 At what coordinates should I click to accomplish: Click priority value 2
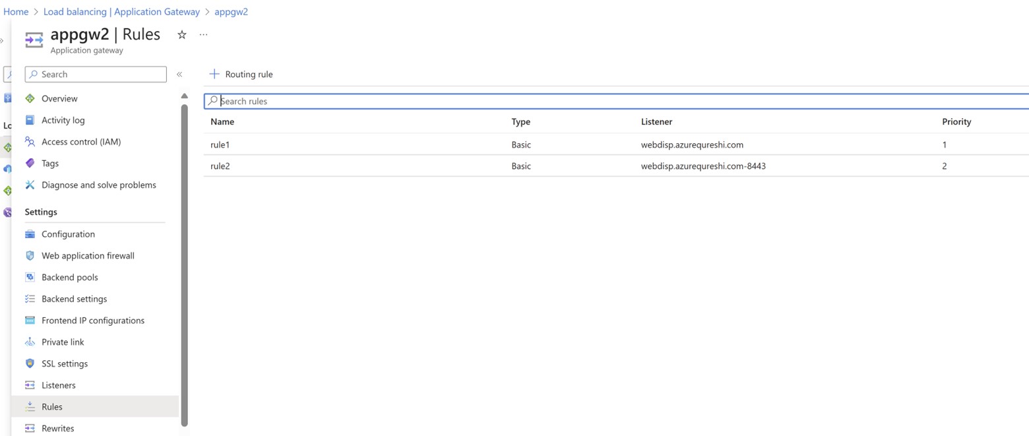[x=945, y=166]
